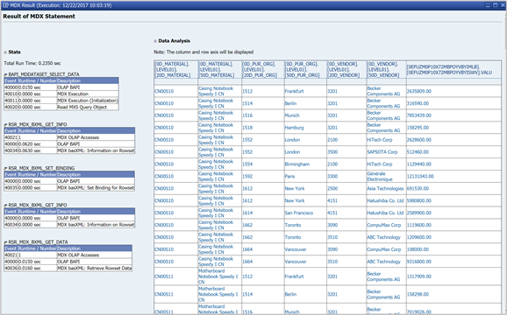Click the value 158298.00
This screenshot has height=315, width=507.
coord(418,294)
